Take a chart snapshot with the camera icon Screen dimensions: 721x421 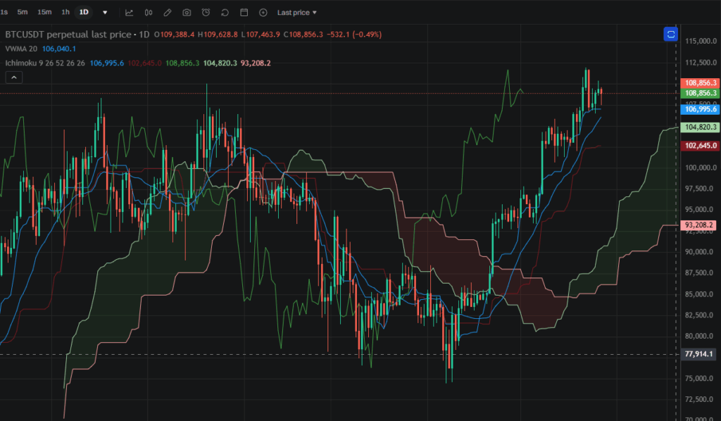pos(186,12)
